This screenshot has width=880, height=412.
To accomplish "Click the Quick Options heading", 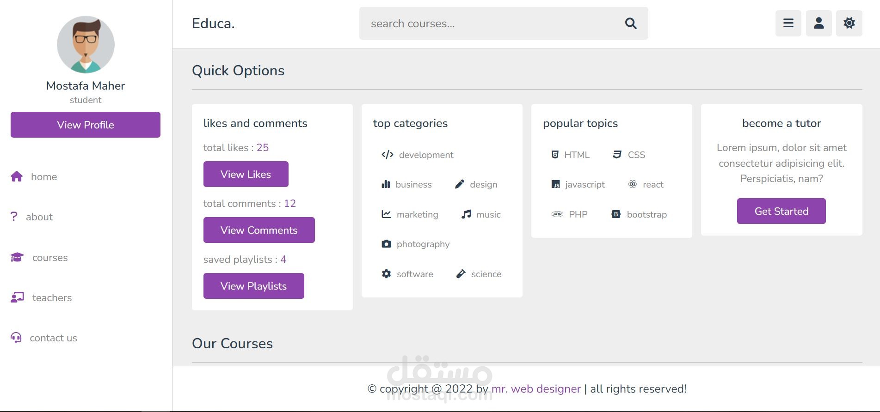I will pyautogui.click(x=238, y=70).
